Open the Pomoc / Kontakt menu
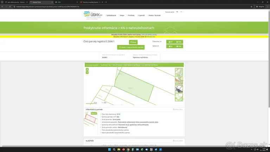 click(x=154, y=15)
